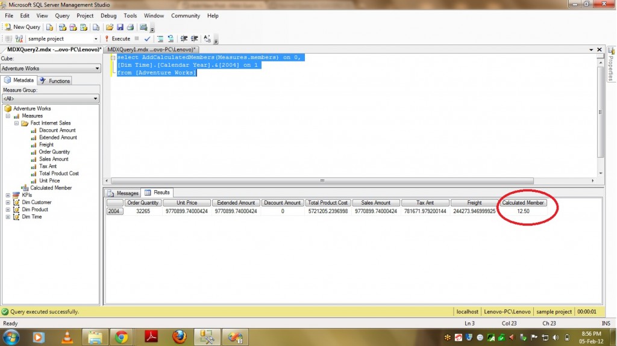Run the query with Execute
The height and width of the screenshot is (346, 617).
[117, 39]
